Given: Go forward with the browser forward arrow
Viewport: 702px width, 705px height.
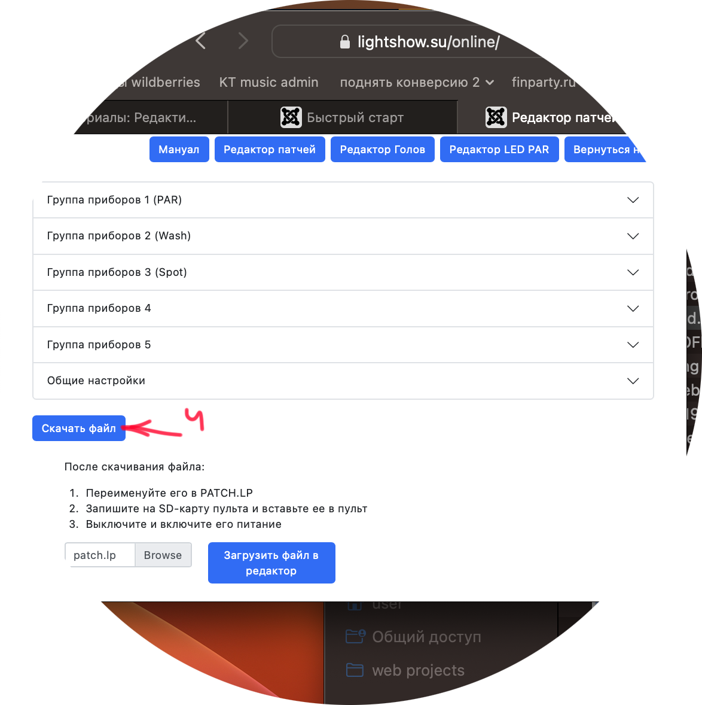Looking at the screenshot, I should click(x=243, y=41).
